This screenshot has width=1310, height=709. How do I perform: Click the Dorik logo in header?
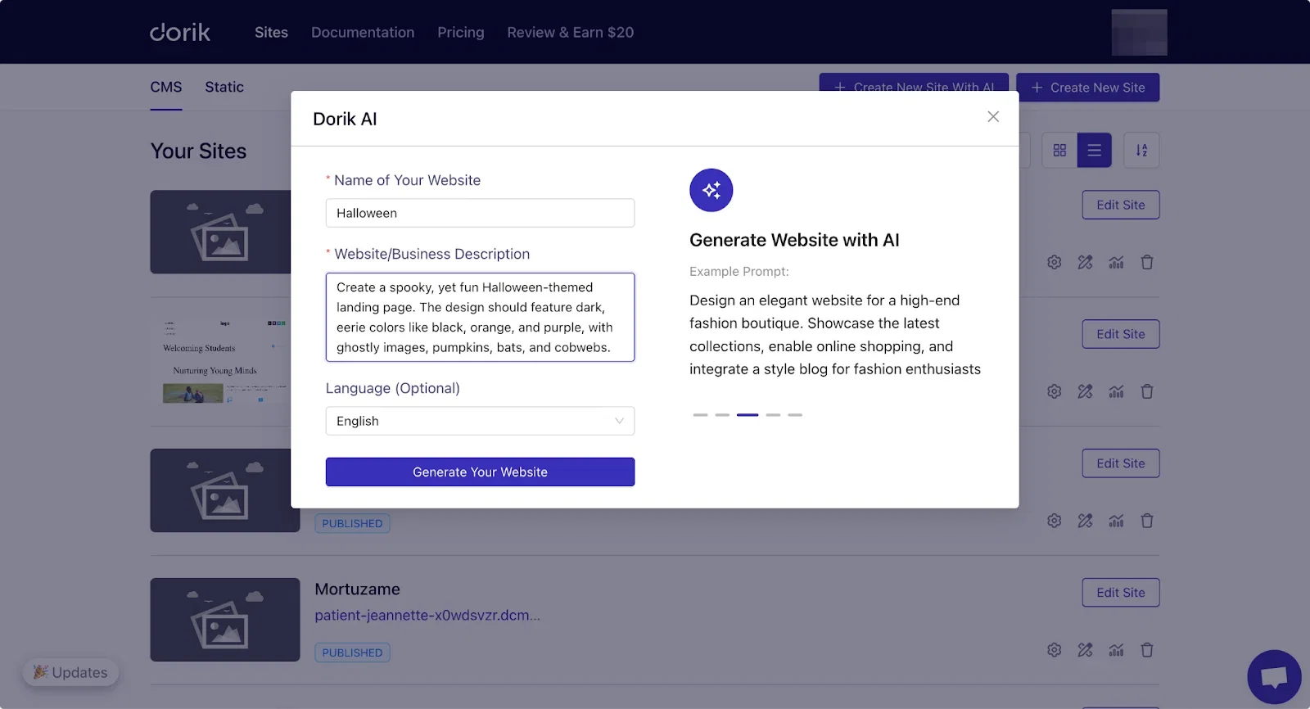click(180, 32)
